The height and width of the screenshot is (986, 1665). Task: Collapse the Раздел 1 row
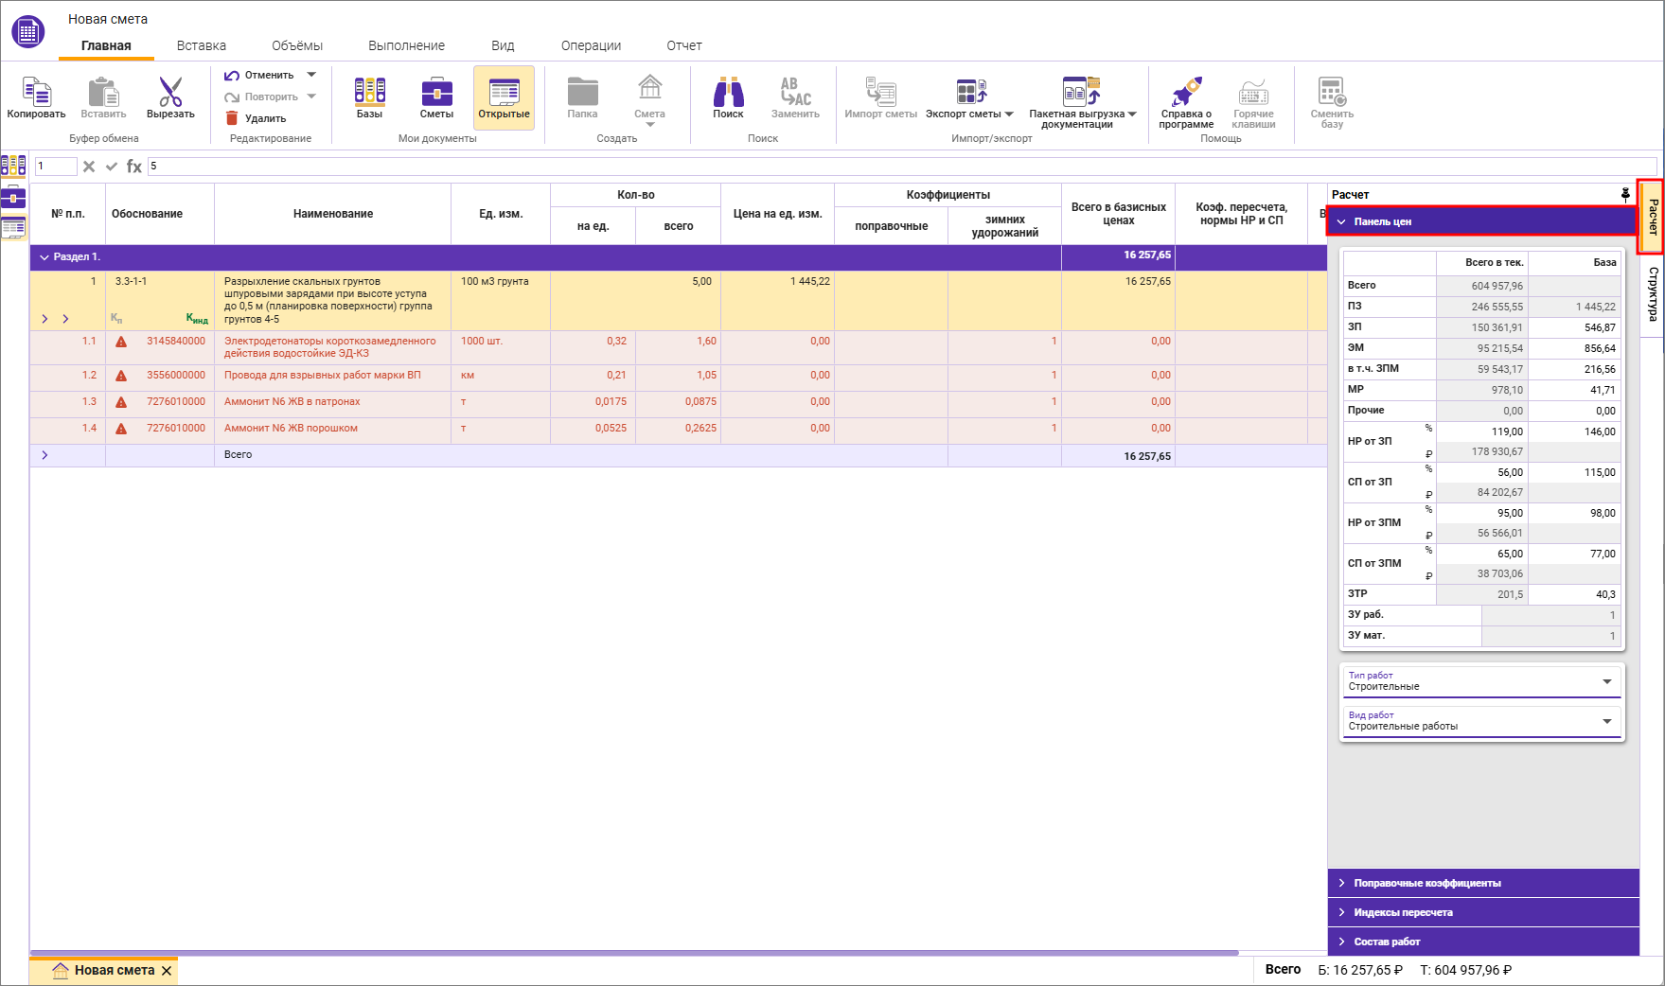click(44, 256)
